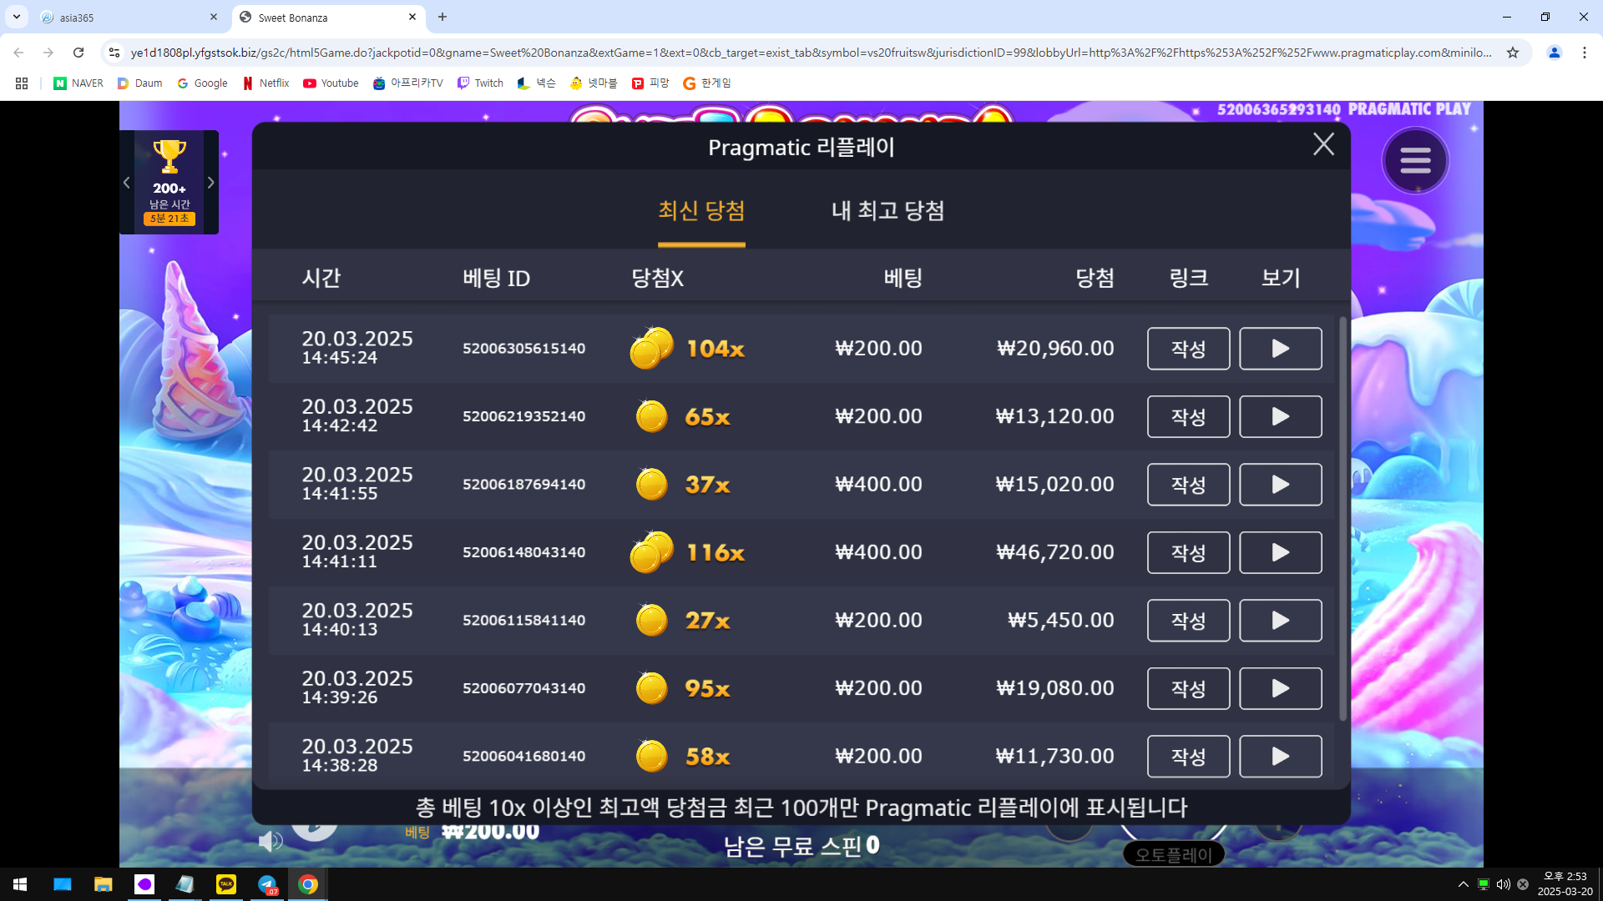Switch to the asia365 browser tab

(x=129, y=18)
